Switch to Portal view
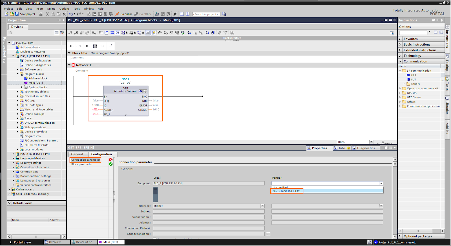The width and height of the screenshot is (451, 246). tap(20, 242)
